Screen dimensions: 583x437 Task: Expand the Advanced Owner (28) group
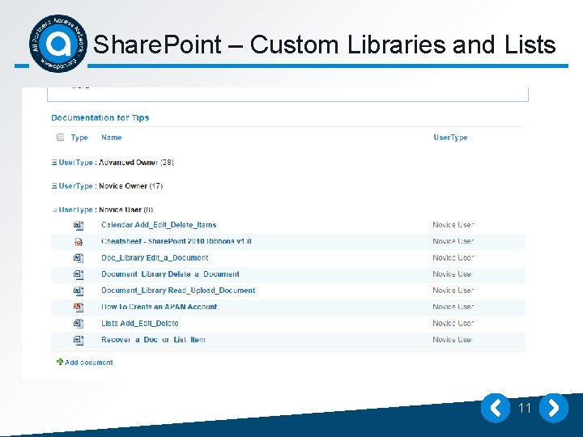coord(54,163)
